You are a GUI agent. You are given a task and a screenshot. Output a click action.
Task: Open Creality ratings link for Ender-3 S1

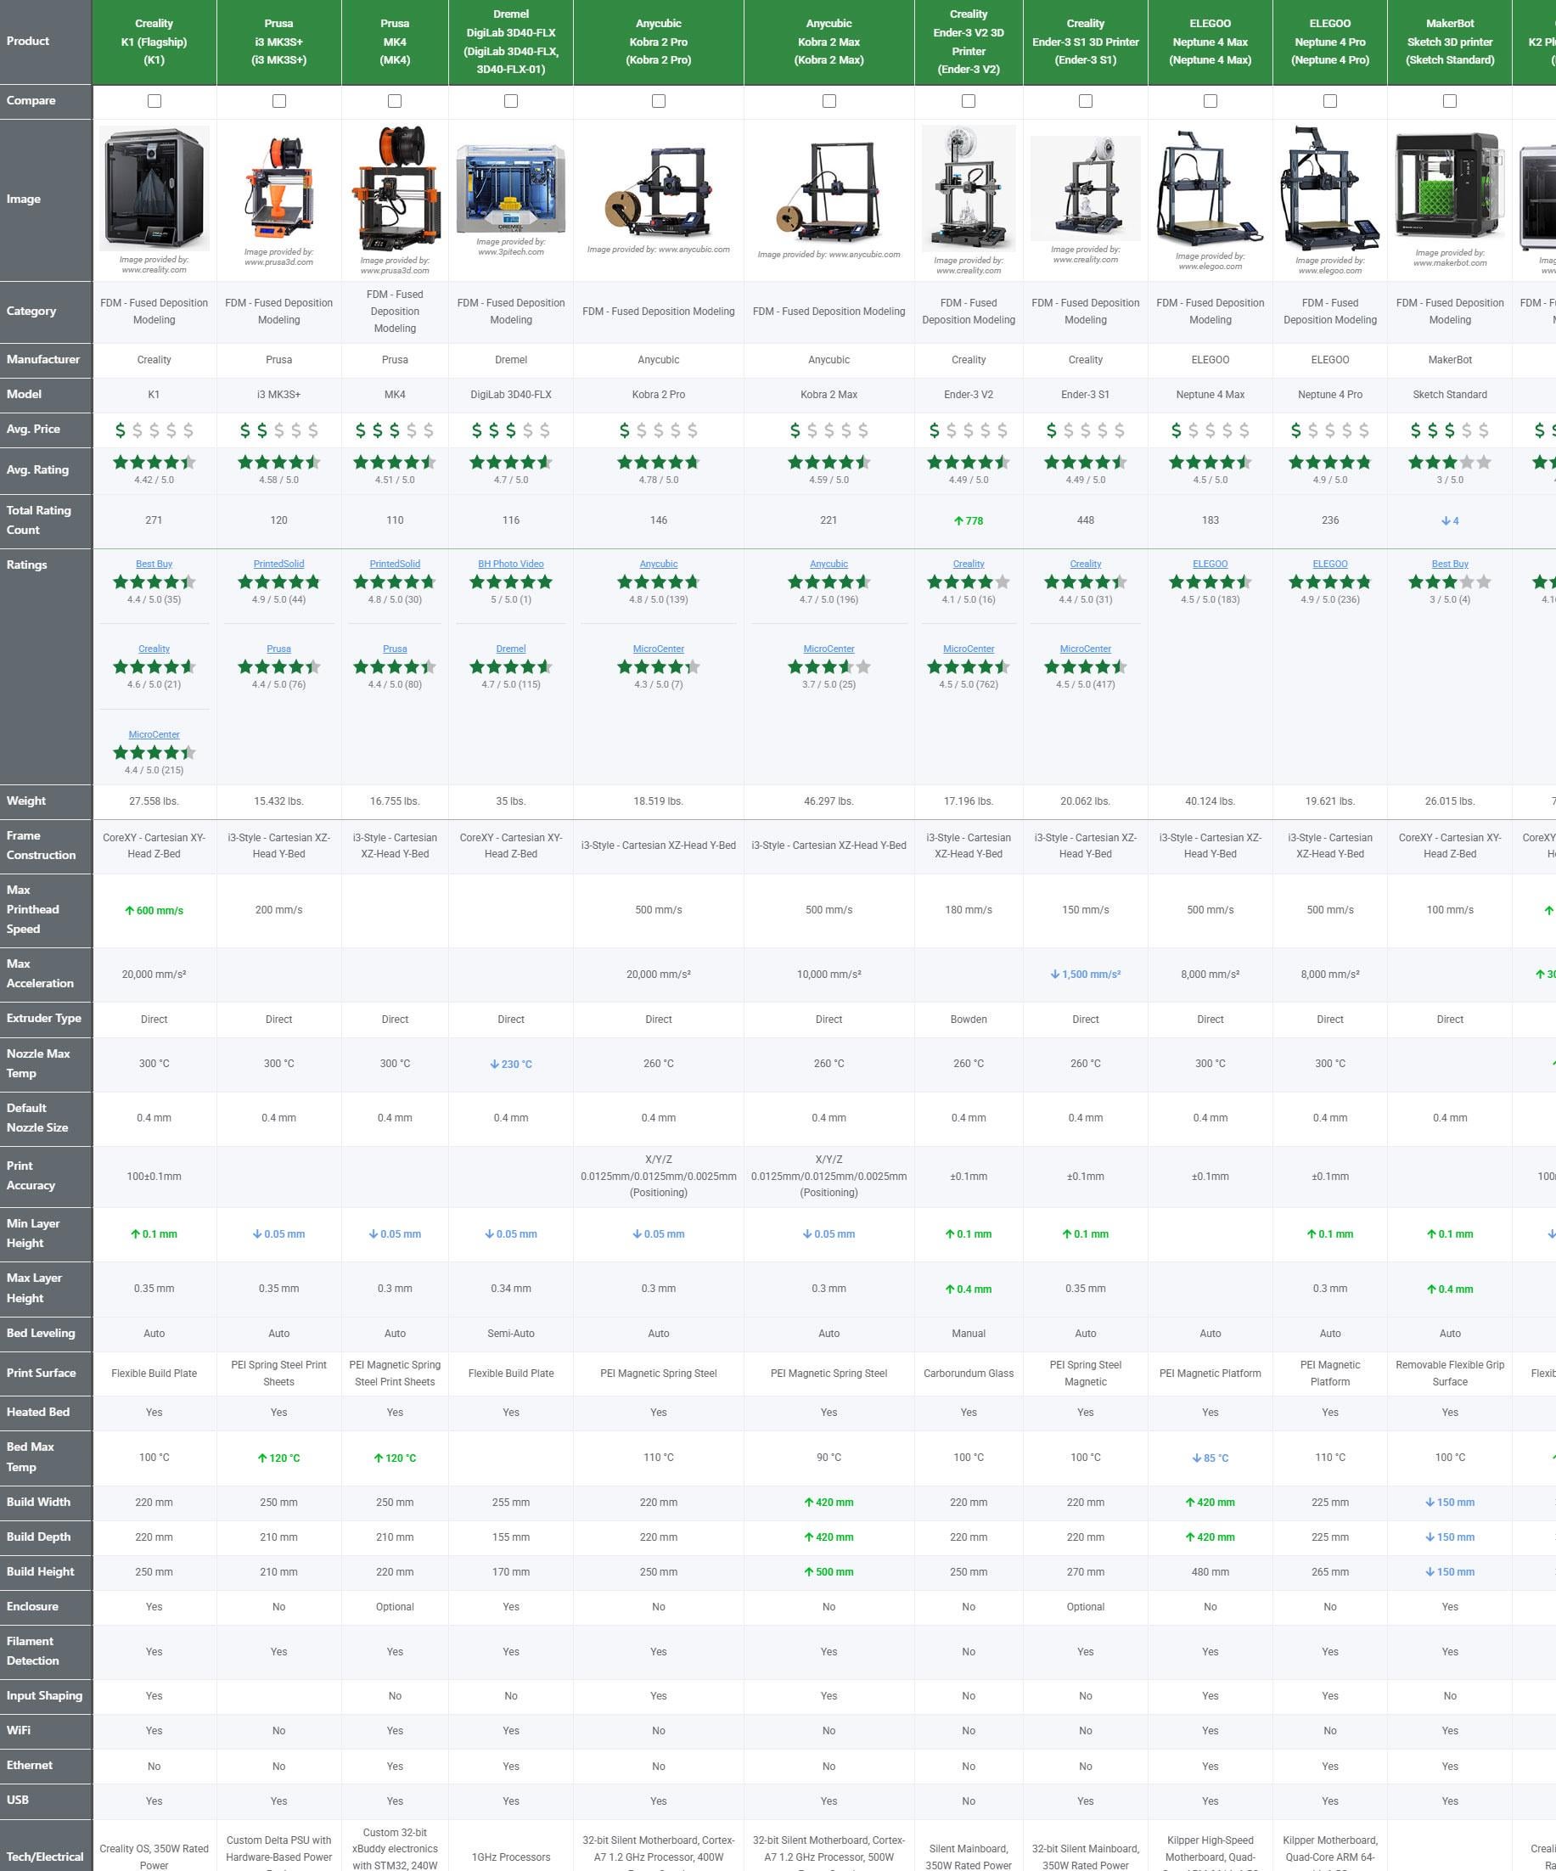pyautogui.click(x=1085, y=564)
